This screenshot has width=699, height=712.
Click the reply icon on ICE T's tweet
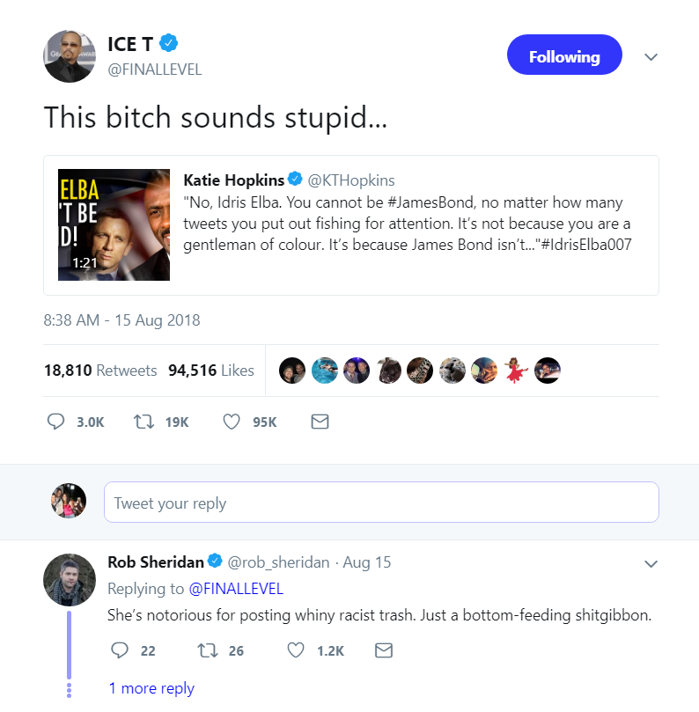pos(55,422)
